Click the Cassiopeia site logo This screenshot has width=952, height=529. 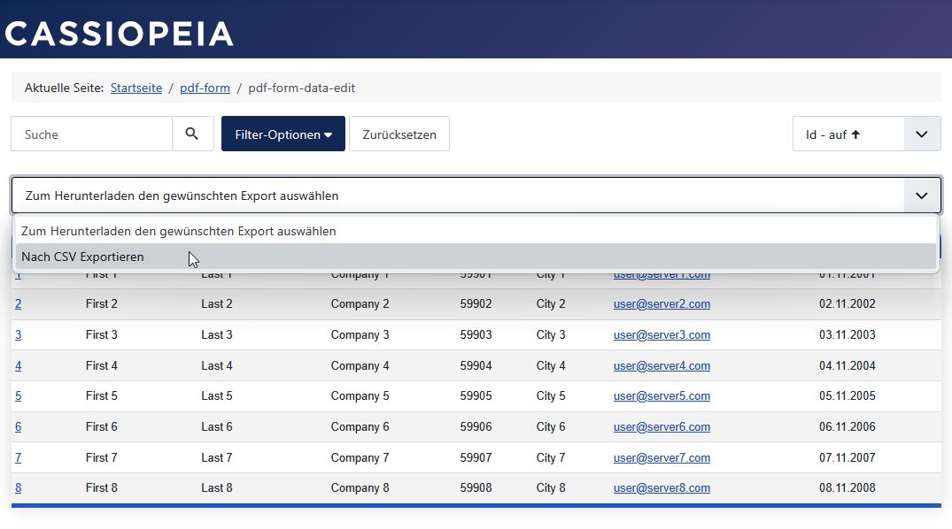point(119,34)
